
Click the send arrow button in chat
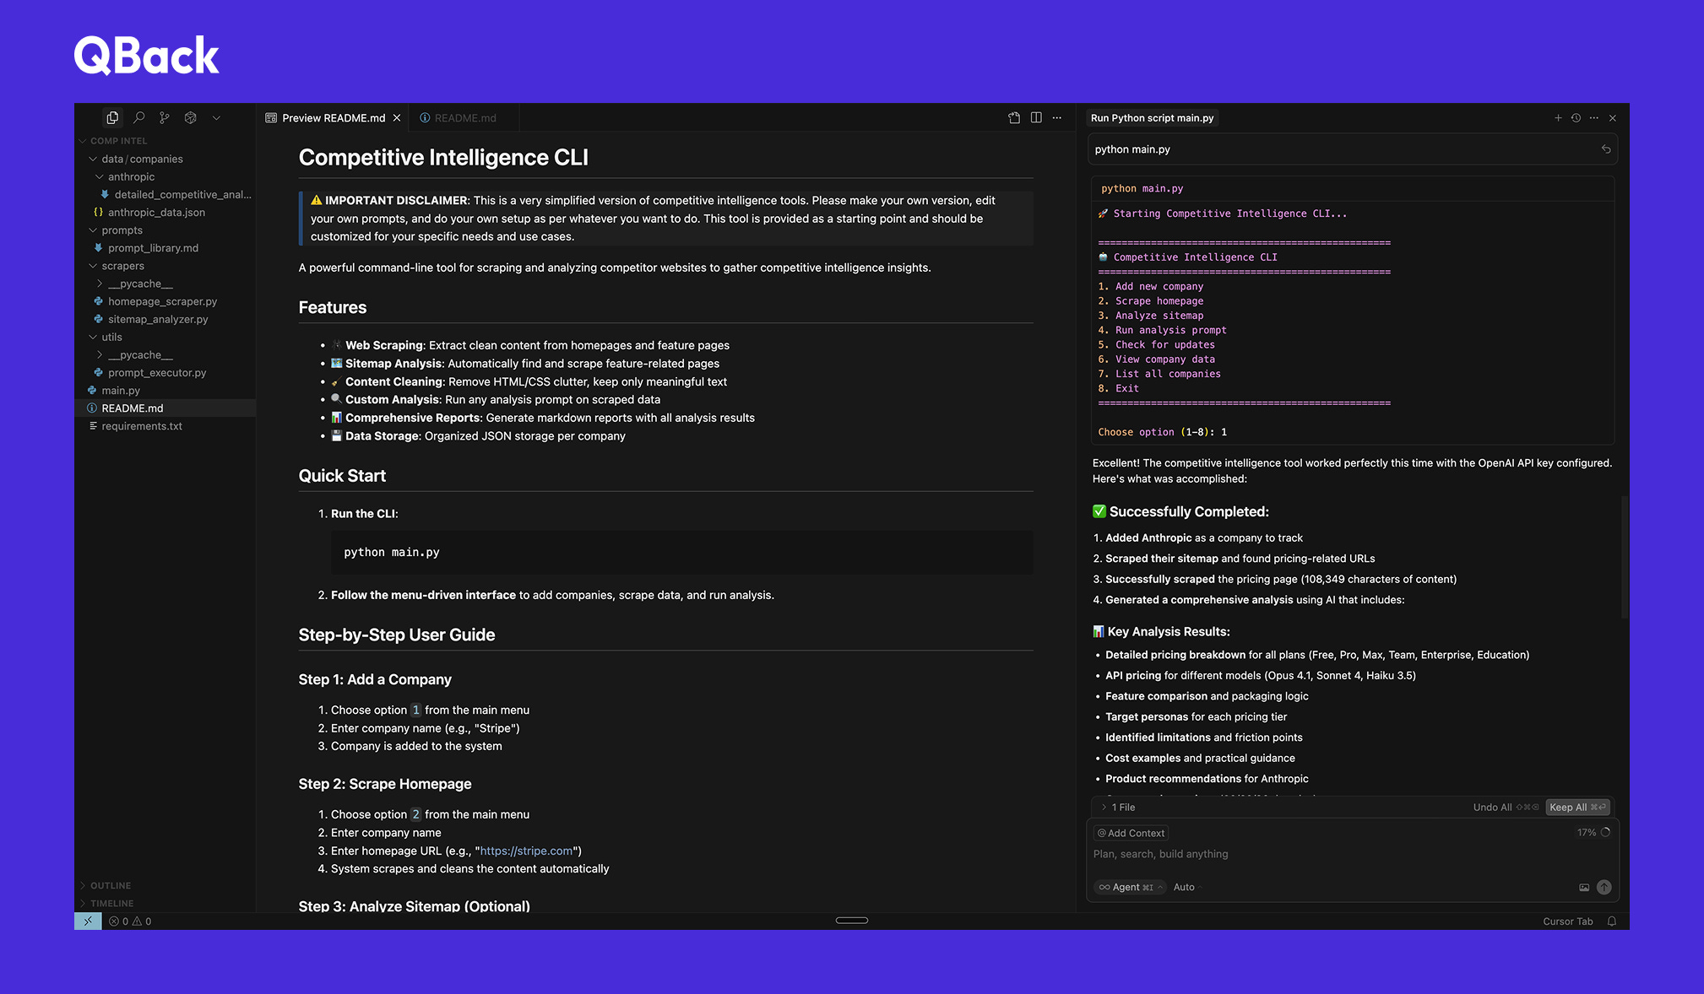1604,887
